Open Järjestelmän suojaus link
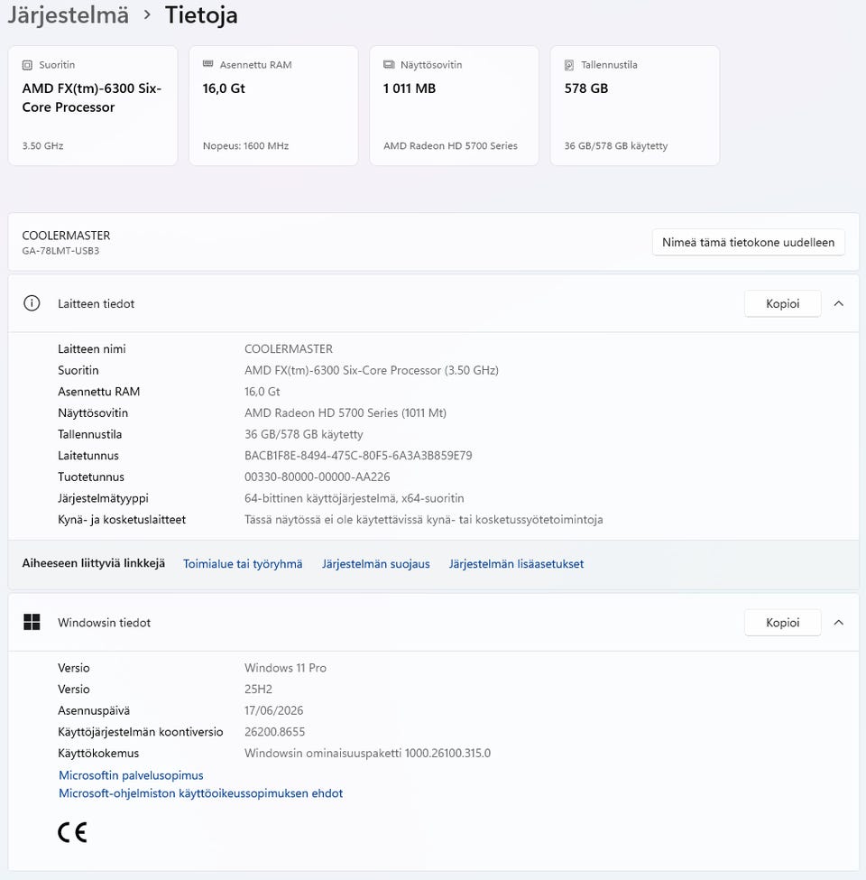The width and height of the screenshot is (866, 880). pos(376,564)
